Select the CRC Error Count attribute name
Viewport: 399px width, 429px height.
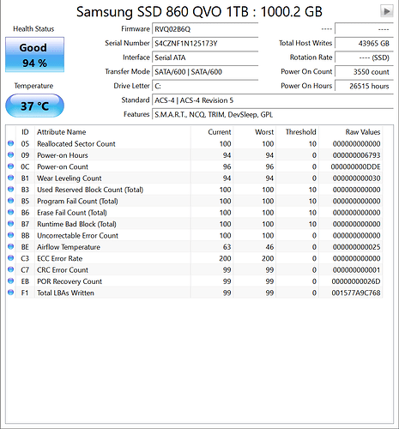(x=63, y=269)
